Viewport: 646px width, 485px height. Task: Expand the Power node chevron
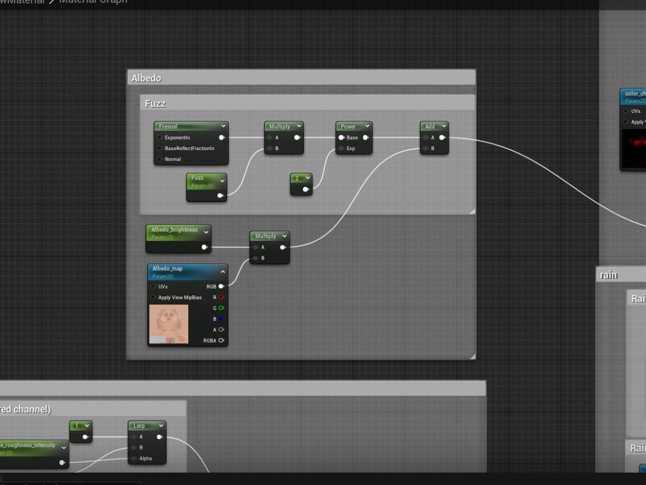point(367,126)
